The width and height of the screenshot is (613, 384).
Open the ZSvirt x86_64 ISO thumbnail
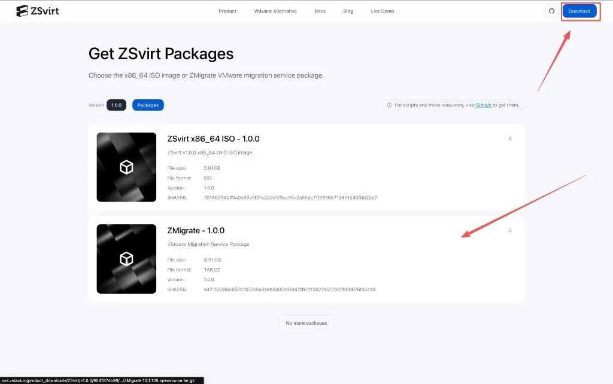click(x=126, y=167)
